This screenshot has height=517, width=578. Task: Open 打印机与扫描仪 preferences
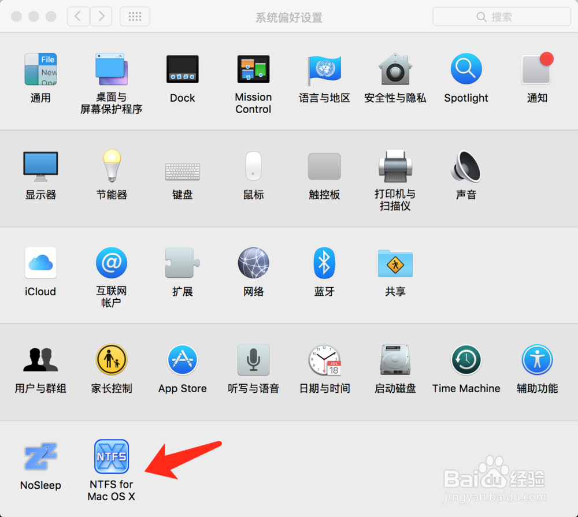395,166
